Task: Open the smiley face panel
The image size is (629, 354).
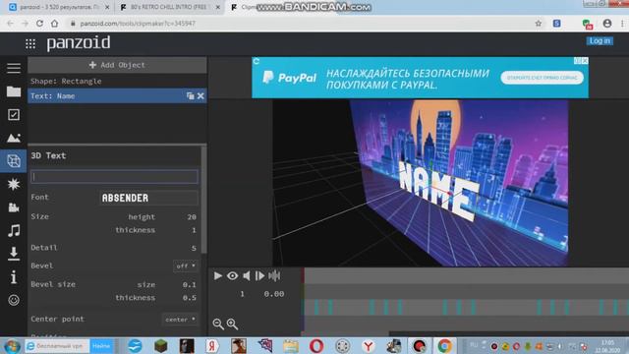Action: 14,300
